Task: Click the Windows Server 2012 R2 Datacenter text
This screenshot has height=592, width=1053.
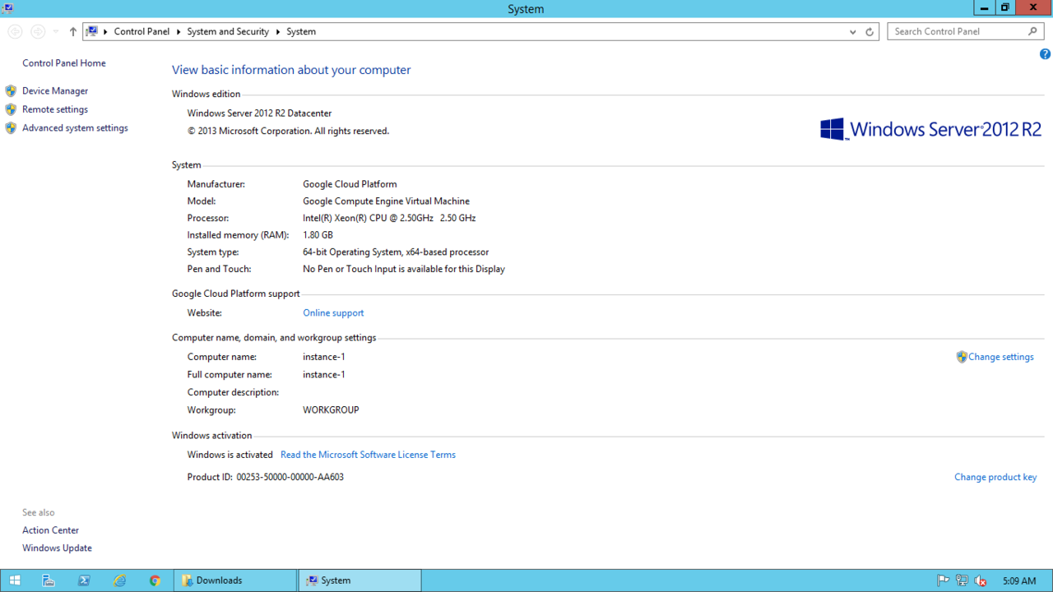Action: [x=259, y=113]
